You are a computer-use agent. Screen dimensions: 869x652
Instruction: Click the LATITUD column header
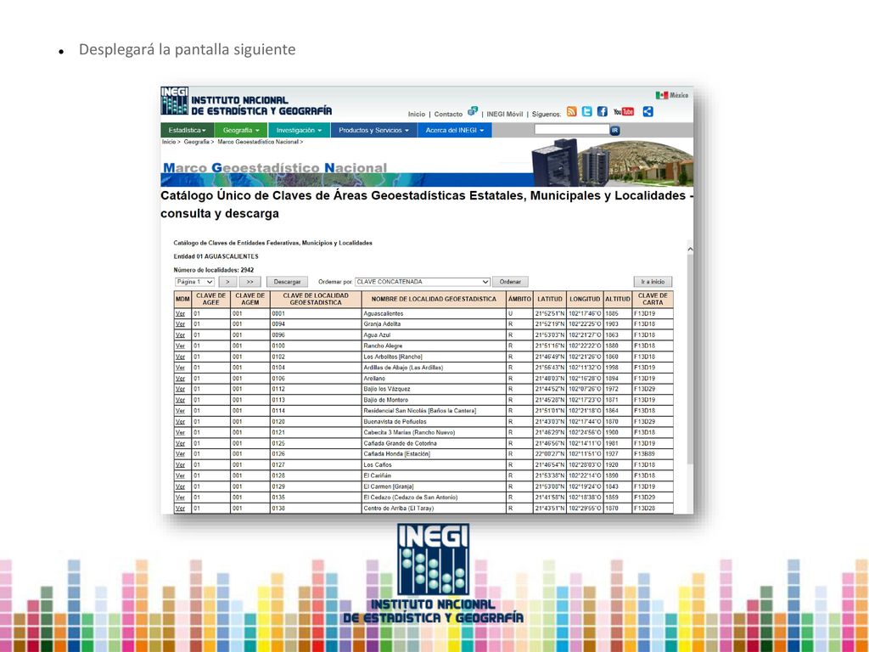(550, 299)
